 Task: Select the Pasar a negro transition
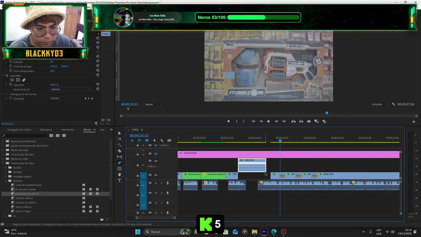[23, 211]
